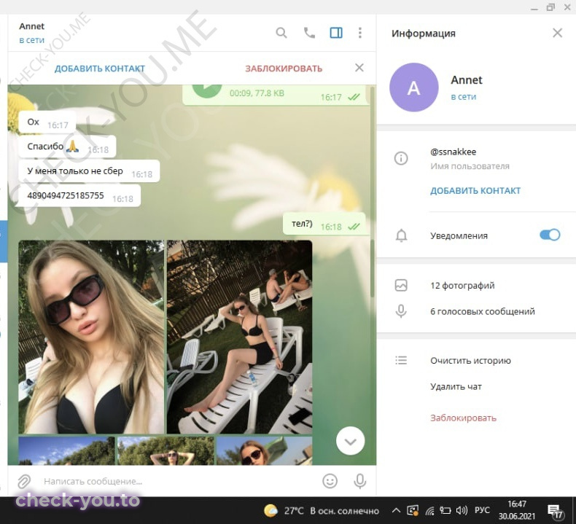This screenshot has height=524, width=576.
Task: Click the list icon beside Очистить историю
Action: [401, 360]
